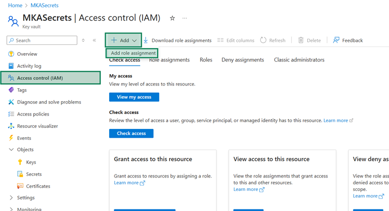
Task: Switch to Deny assignments tab
Action: 243,60
